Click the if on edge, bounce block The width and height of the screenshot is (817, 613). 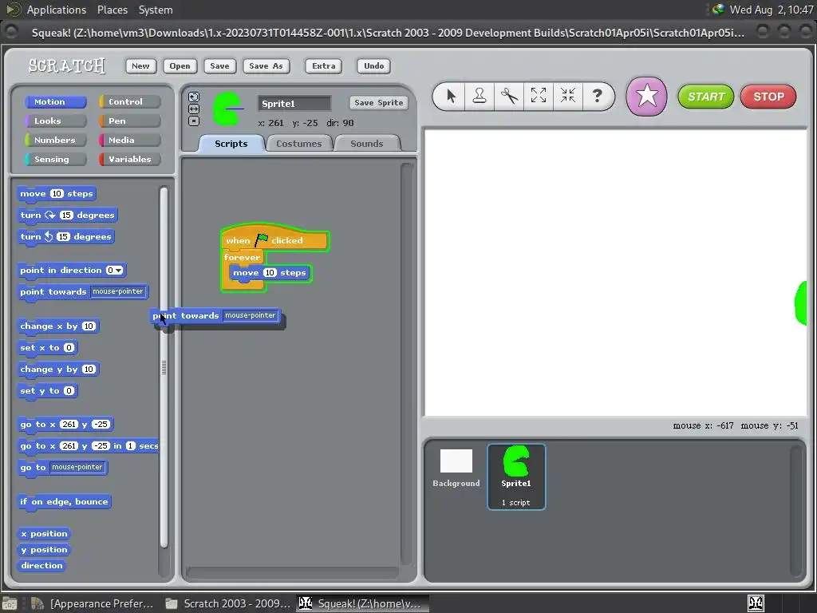(64, 501)
